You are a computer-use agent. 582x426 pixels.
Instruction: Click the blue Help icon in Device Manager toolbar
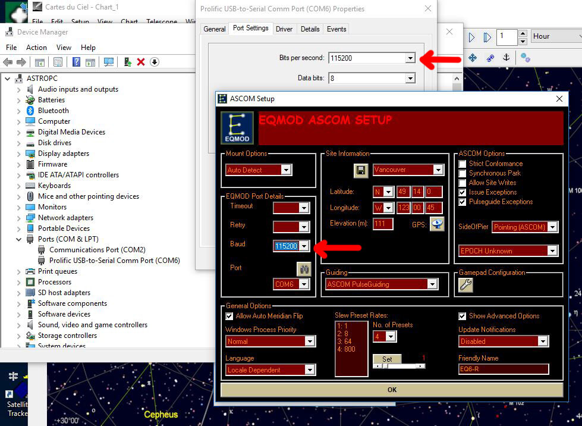pyautogui.click(x=76, y=62)
